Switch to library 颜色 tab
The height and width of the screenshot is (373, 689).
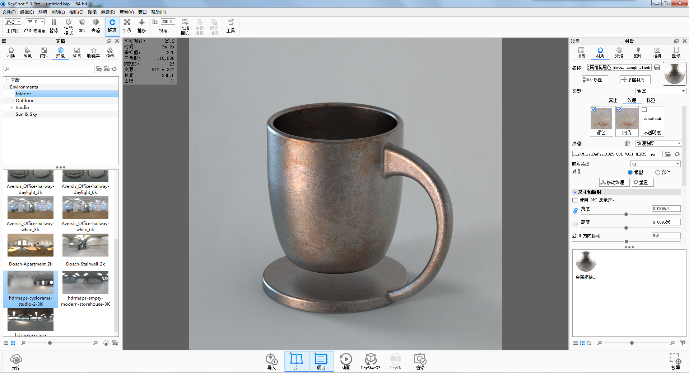pyautogui.click(x=27, y=53)
